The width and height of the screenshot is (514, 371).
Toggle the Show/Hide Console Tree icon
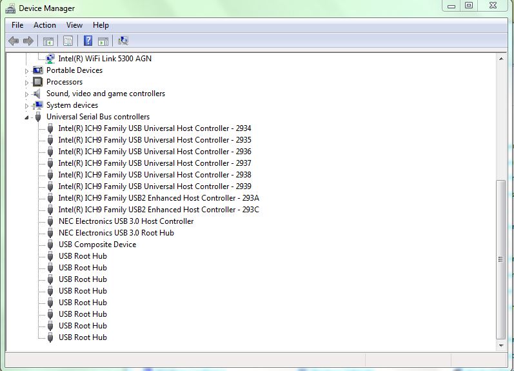[x=48, y=41]
